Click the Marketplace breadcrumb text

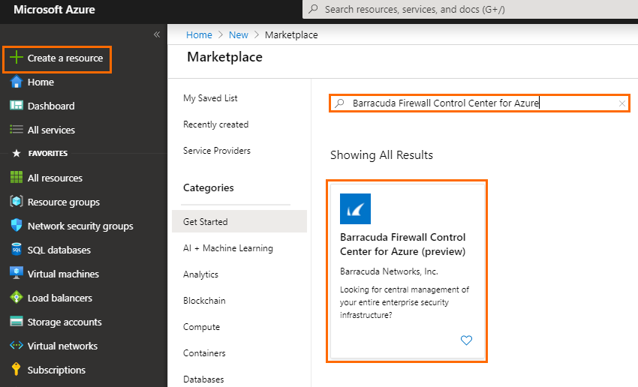tap(291, 35)
